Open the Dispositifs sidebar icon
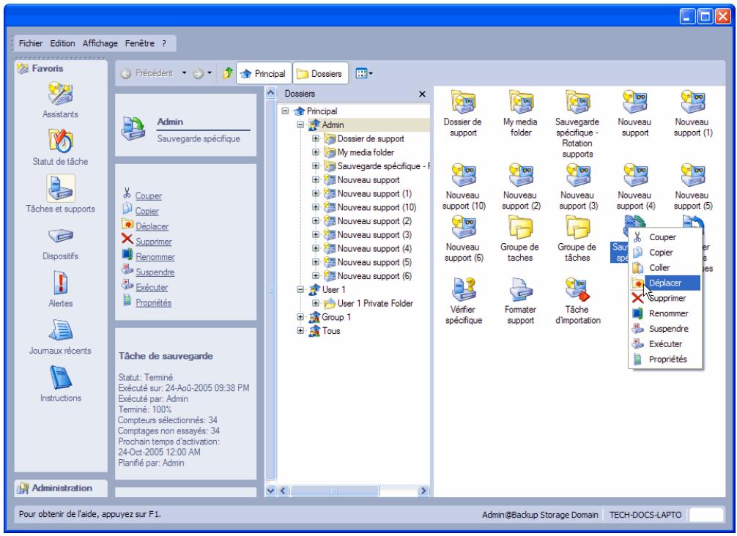 (x=60, y=235)
